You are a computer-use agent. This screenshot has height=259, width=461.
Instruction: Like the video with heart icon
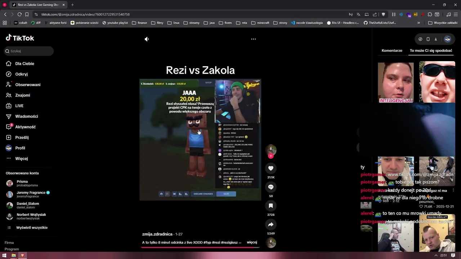coord(271,168)
